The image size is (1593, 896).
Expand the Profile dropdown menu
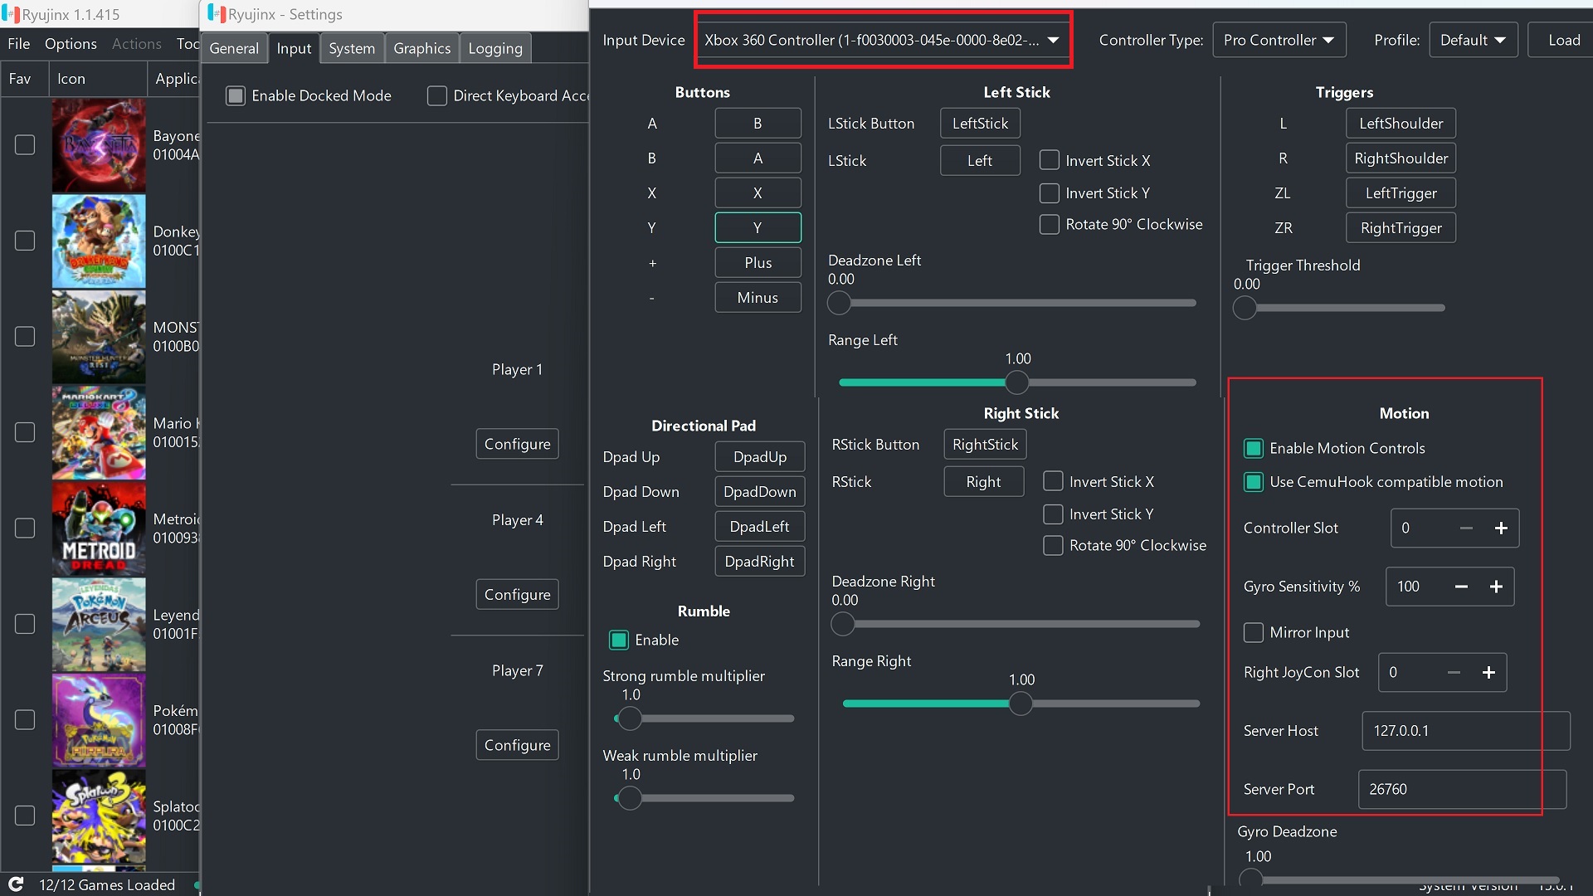tap(1472, 41)
